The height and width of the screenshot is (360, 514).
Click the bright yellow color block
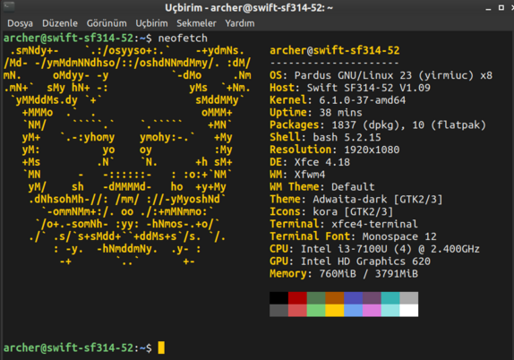(x=335, y=311)
